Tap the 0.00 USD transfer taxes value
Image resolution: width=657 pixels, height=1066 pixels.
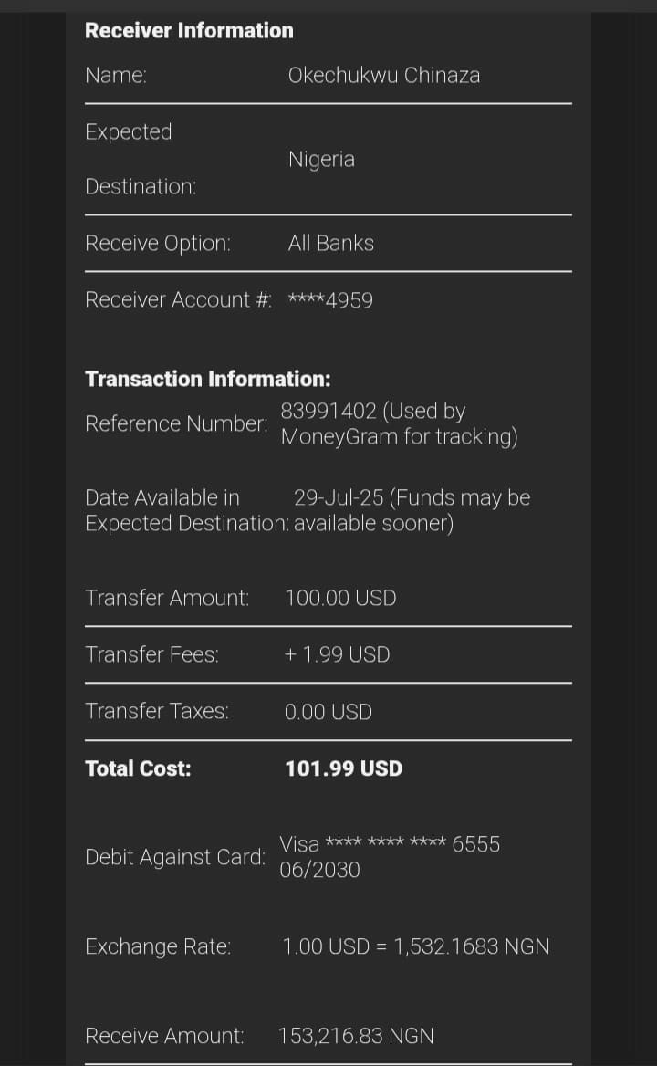coord(328,712)
